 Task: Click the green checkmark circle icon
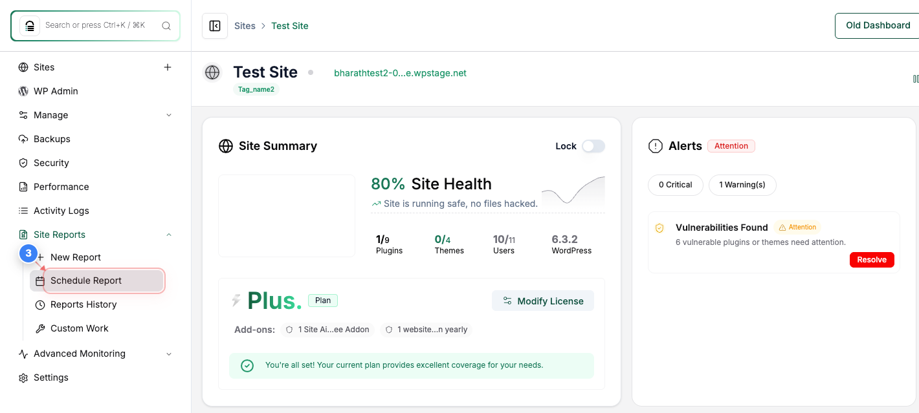[247, 366]
